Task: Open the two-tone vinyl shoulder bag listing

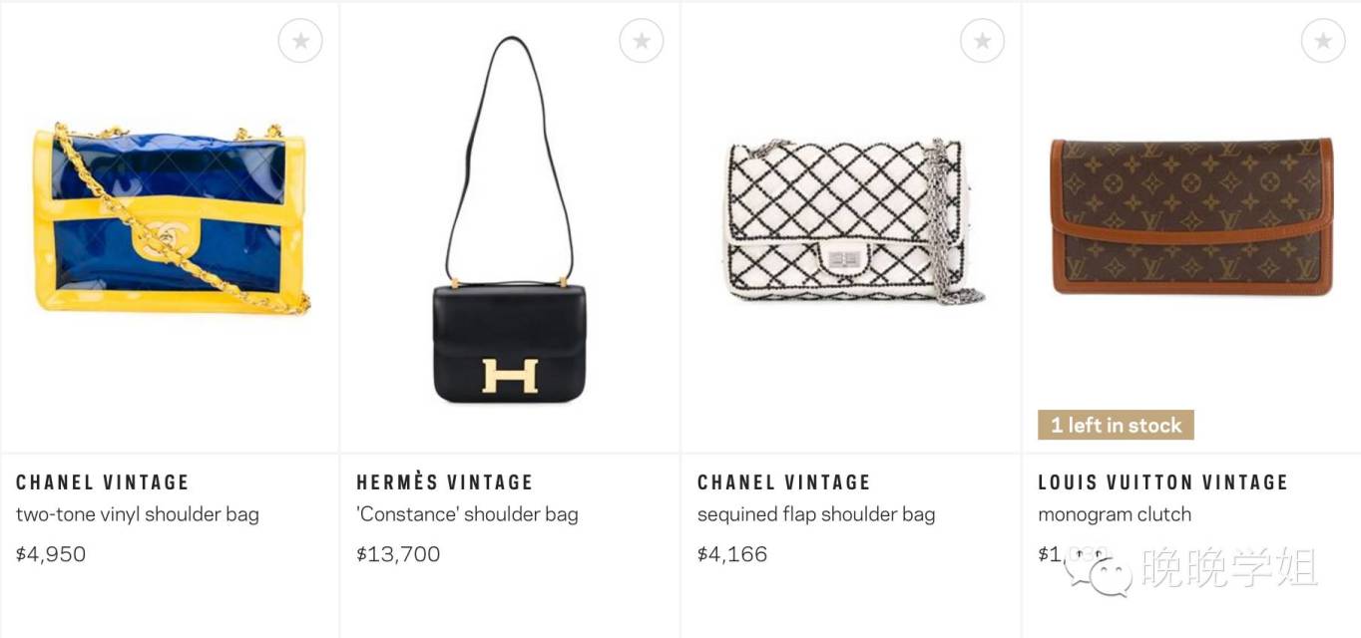Action: [138, 514]
